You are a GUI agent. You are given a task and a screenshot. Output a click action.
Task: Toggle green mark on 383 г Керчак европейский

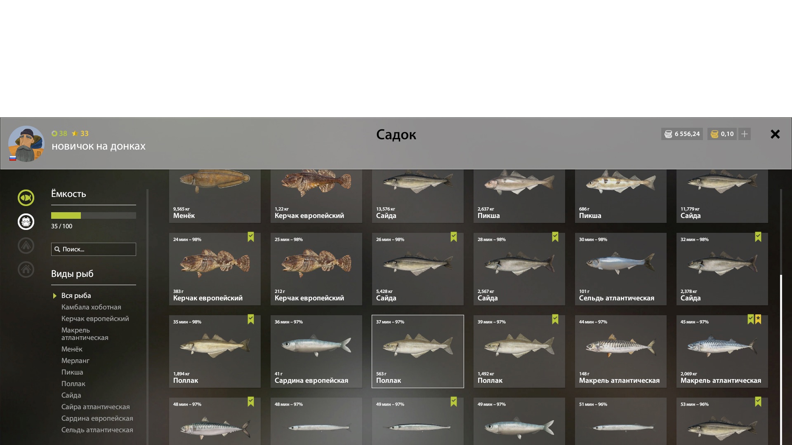click(251, 237)
